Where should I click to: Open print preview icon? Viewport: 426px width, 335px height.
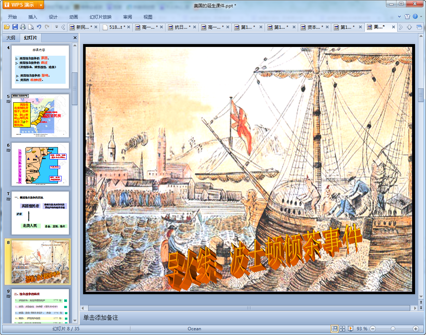[31, 27]
